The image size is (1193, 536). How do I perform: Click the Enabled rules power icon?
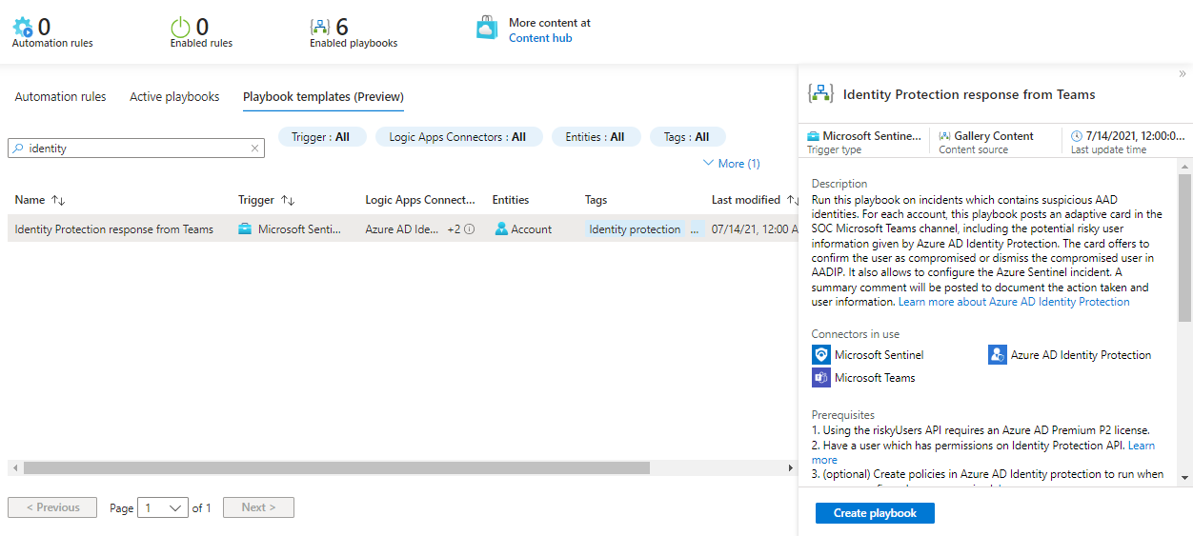pyautogui.click(x=180, y=27)
